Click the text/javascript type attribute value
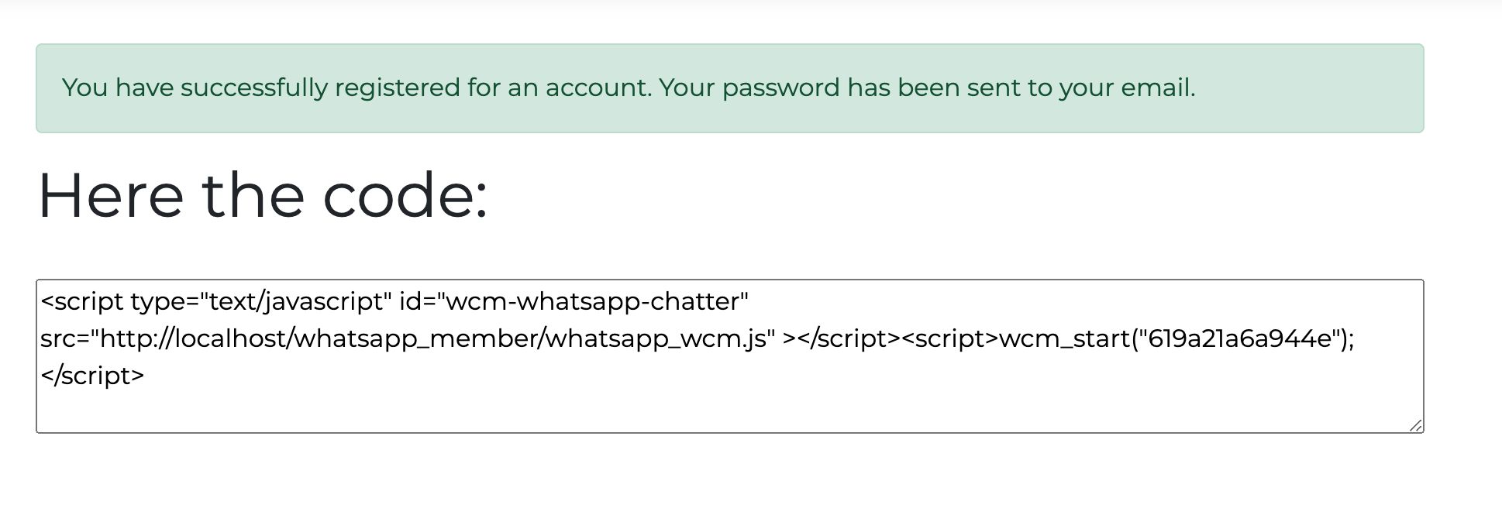Viewport: 1502px width, 522px height. [300, 301]
